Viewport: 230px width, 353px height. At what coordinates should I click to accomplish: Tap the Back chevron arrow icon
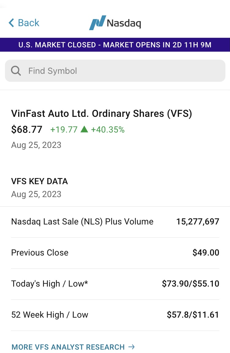pyautogui.click(x=11, y=23)
